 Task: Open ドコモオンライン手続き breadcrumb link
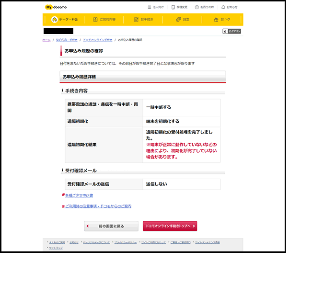click(98, 40)
